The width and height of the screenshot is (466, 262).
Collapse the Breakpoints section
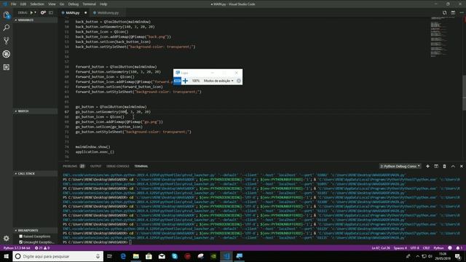36,231
